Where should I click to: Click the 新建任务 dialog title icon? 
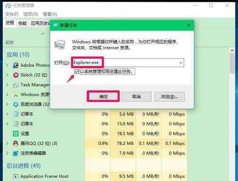coord(56,25)
